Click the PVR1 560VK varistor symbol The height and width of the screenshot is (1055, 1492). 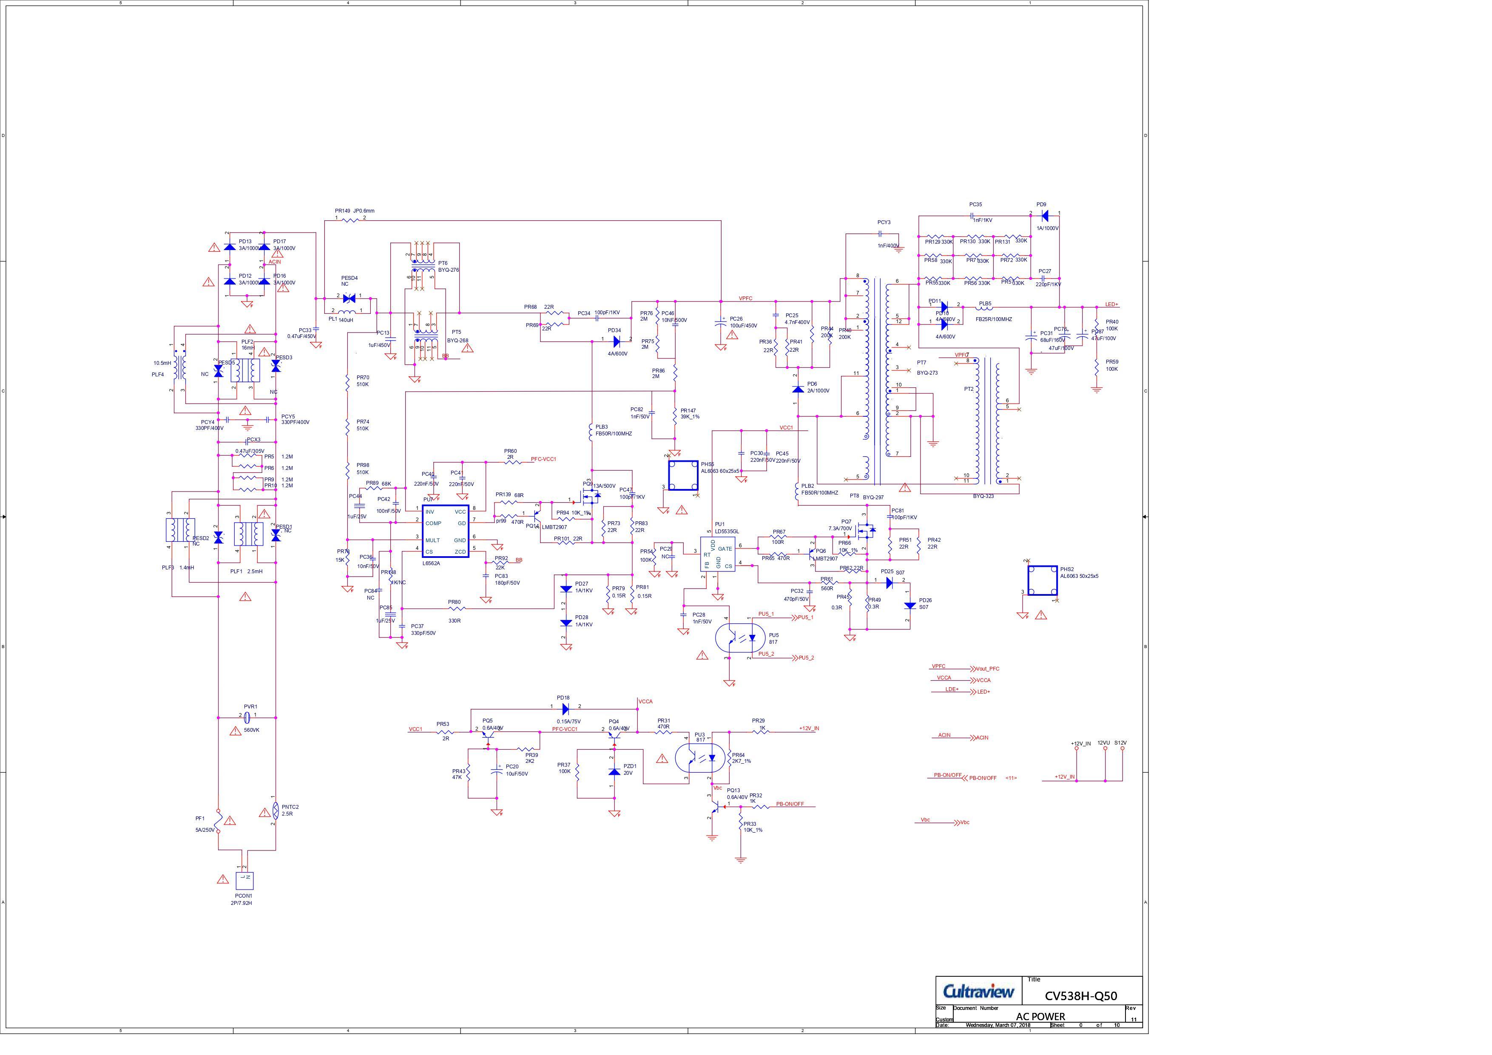247,718
